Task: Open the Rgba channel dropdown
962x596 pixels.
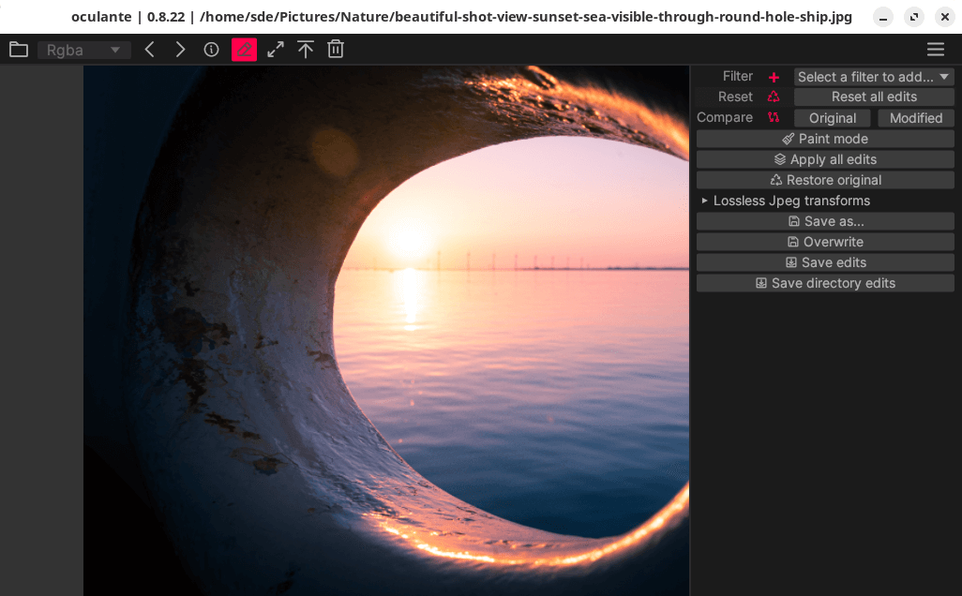Action: (84, 50)
